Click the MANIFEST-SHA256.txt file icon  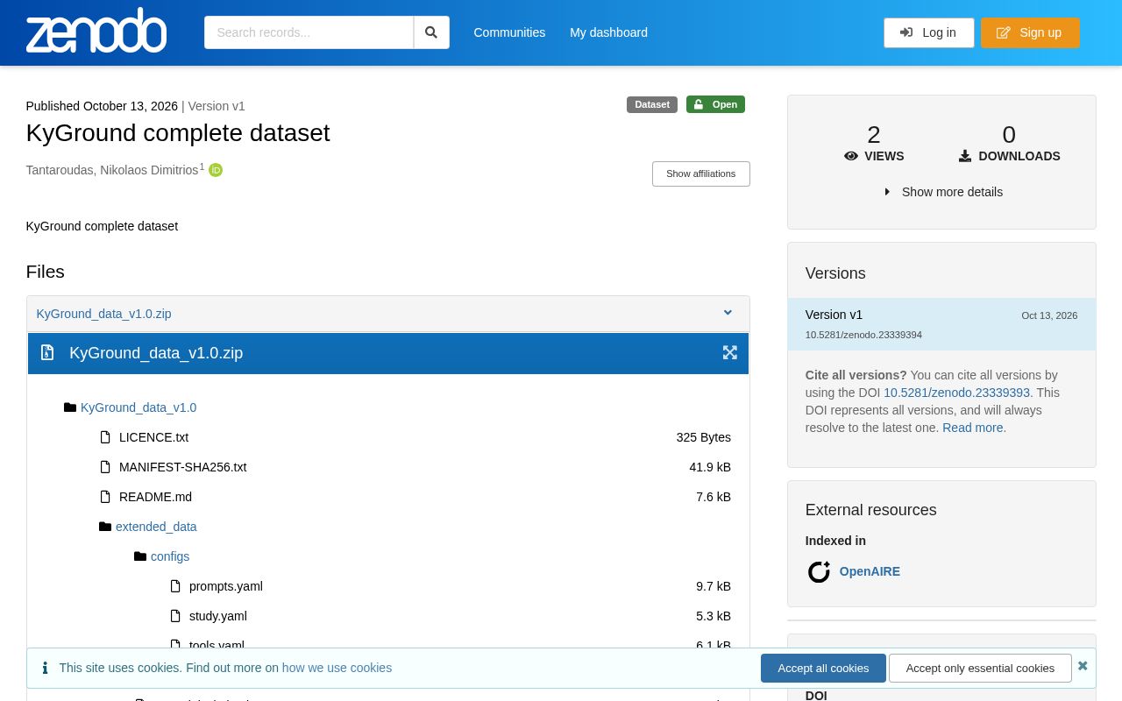click(106, 467)
